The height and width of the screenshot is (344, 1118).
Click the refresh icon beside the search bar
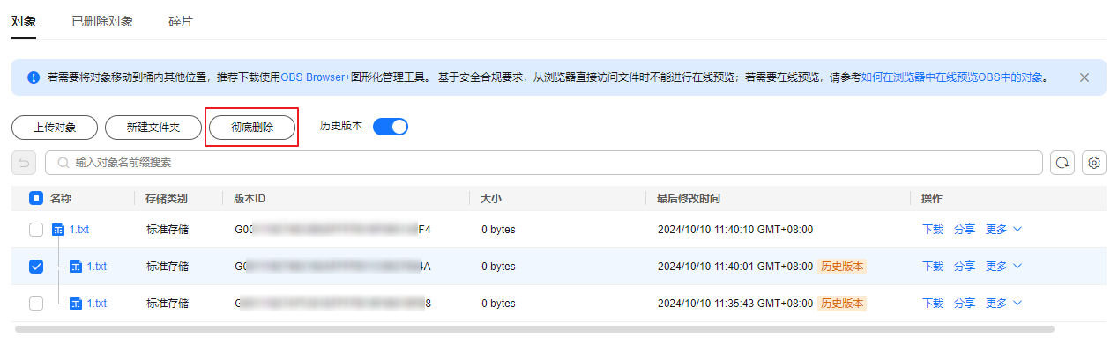[1062, 163]
